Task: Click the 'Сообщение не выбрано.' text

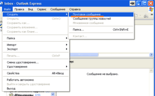Action: click(x=103, y=74)
